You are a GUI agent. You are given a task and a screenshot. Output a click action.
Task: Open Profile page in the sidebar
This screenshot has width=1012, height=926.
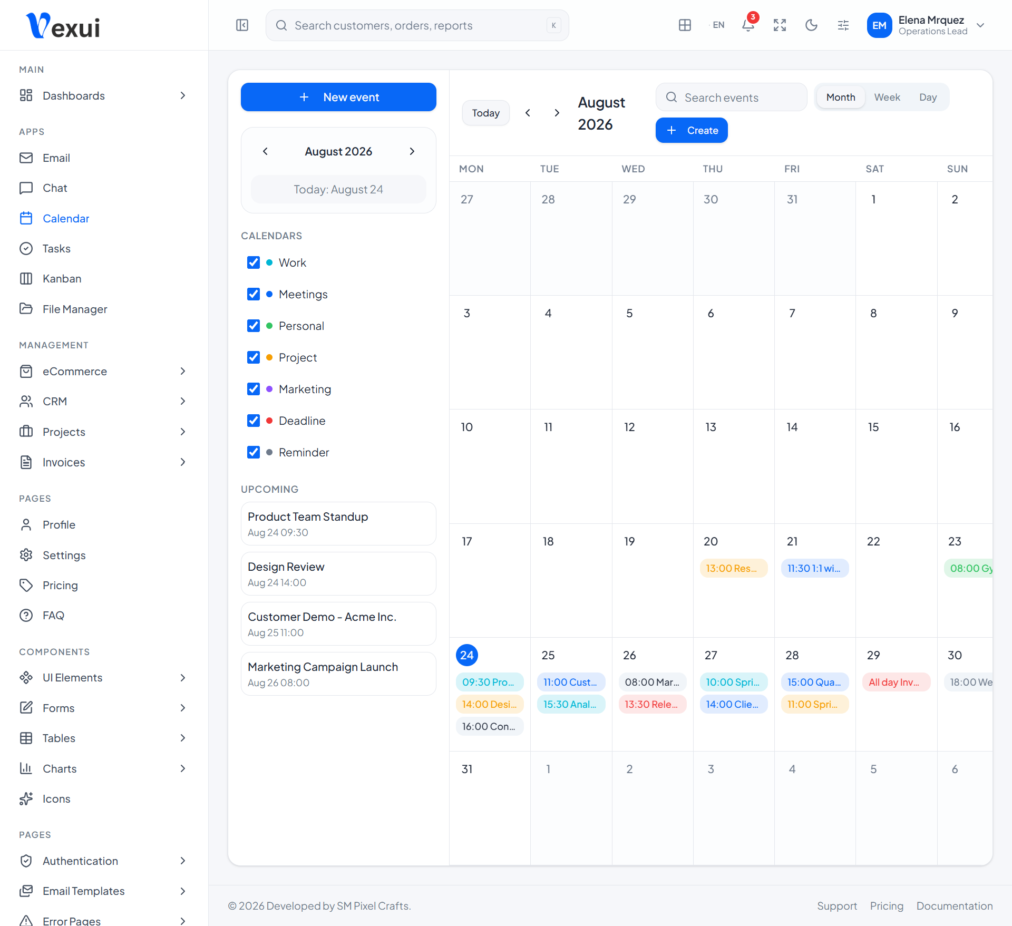pyautogui.click(x=104, y=525)
